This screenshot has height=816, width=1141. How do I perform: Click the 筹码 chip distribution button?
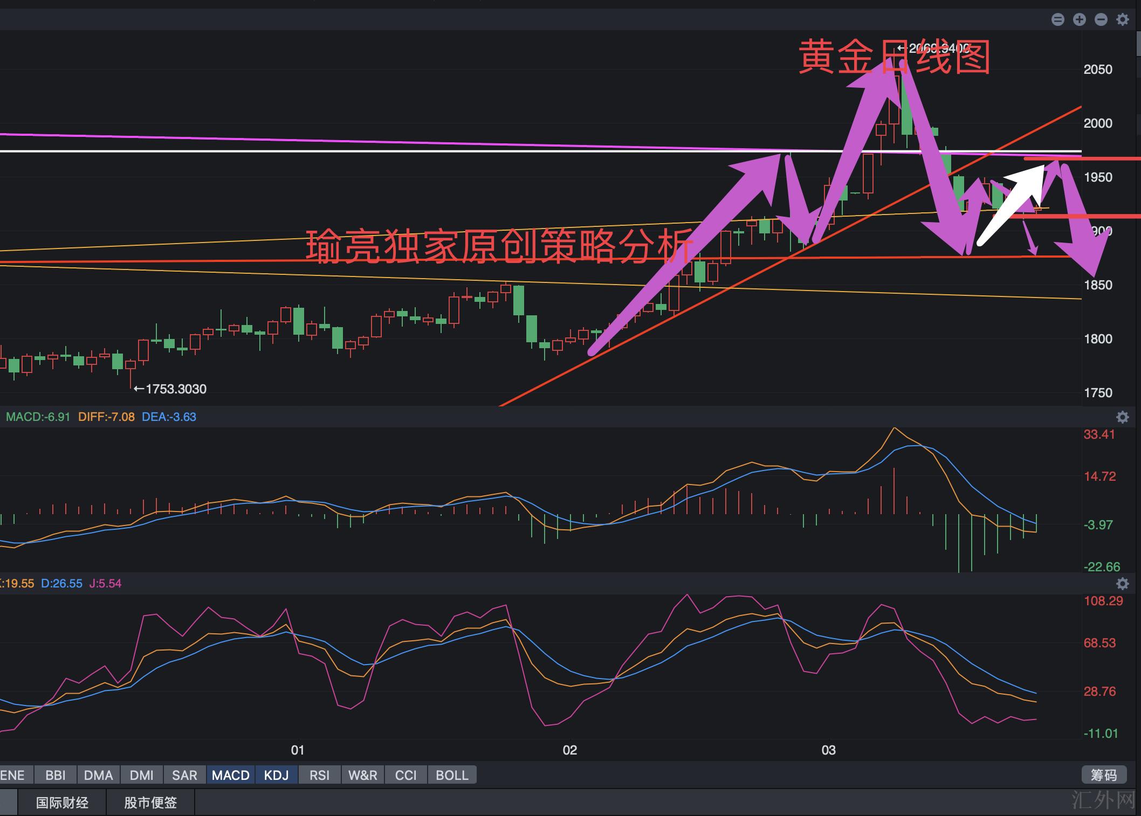tap(1104, 775)
